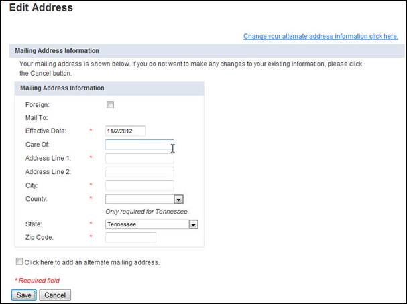The image size is (407, 304).
Task: Tick the Foreign checkbox
Action: [111, 104]
